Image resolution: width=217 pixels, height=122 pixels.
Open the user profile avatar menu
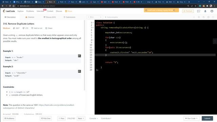point(212,11)
